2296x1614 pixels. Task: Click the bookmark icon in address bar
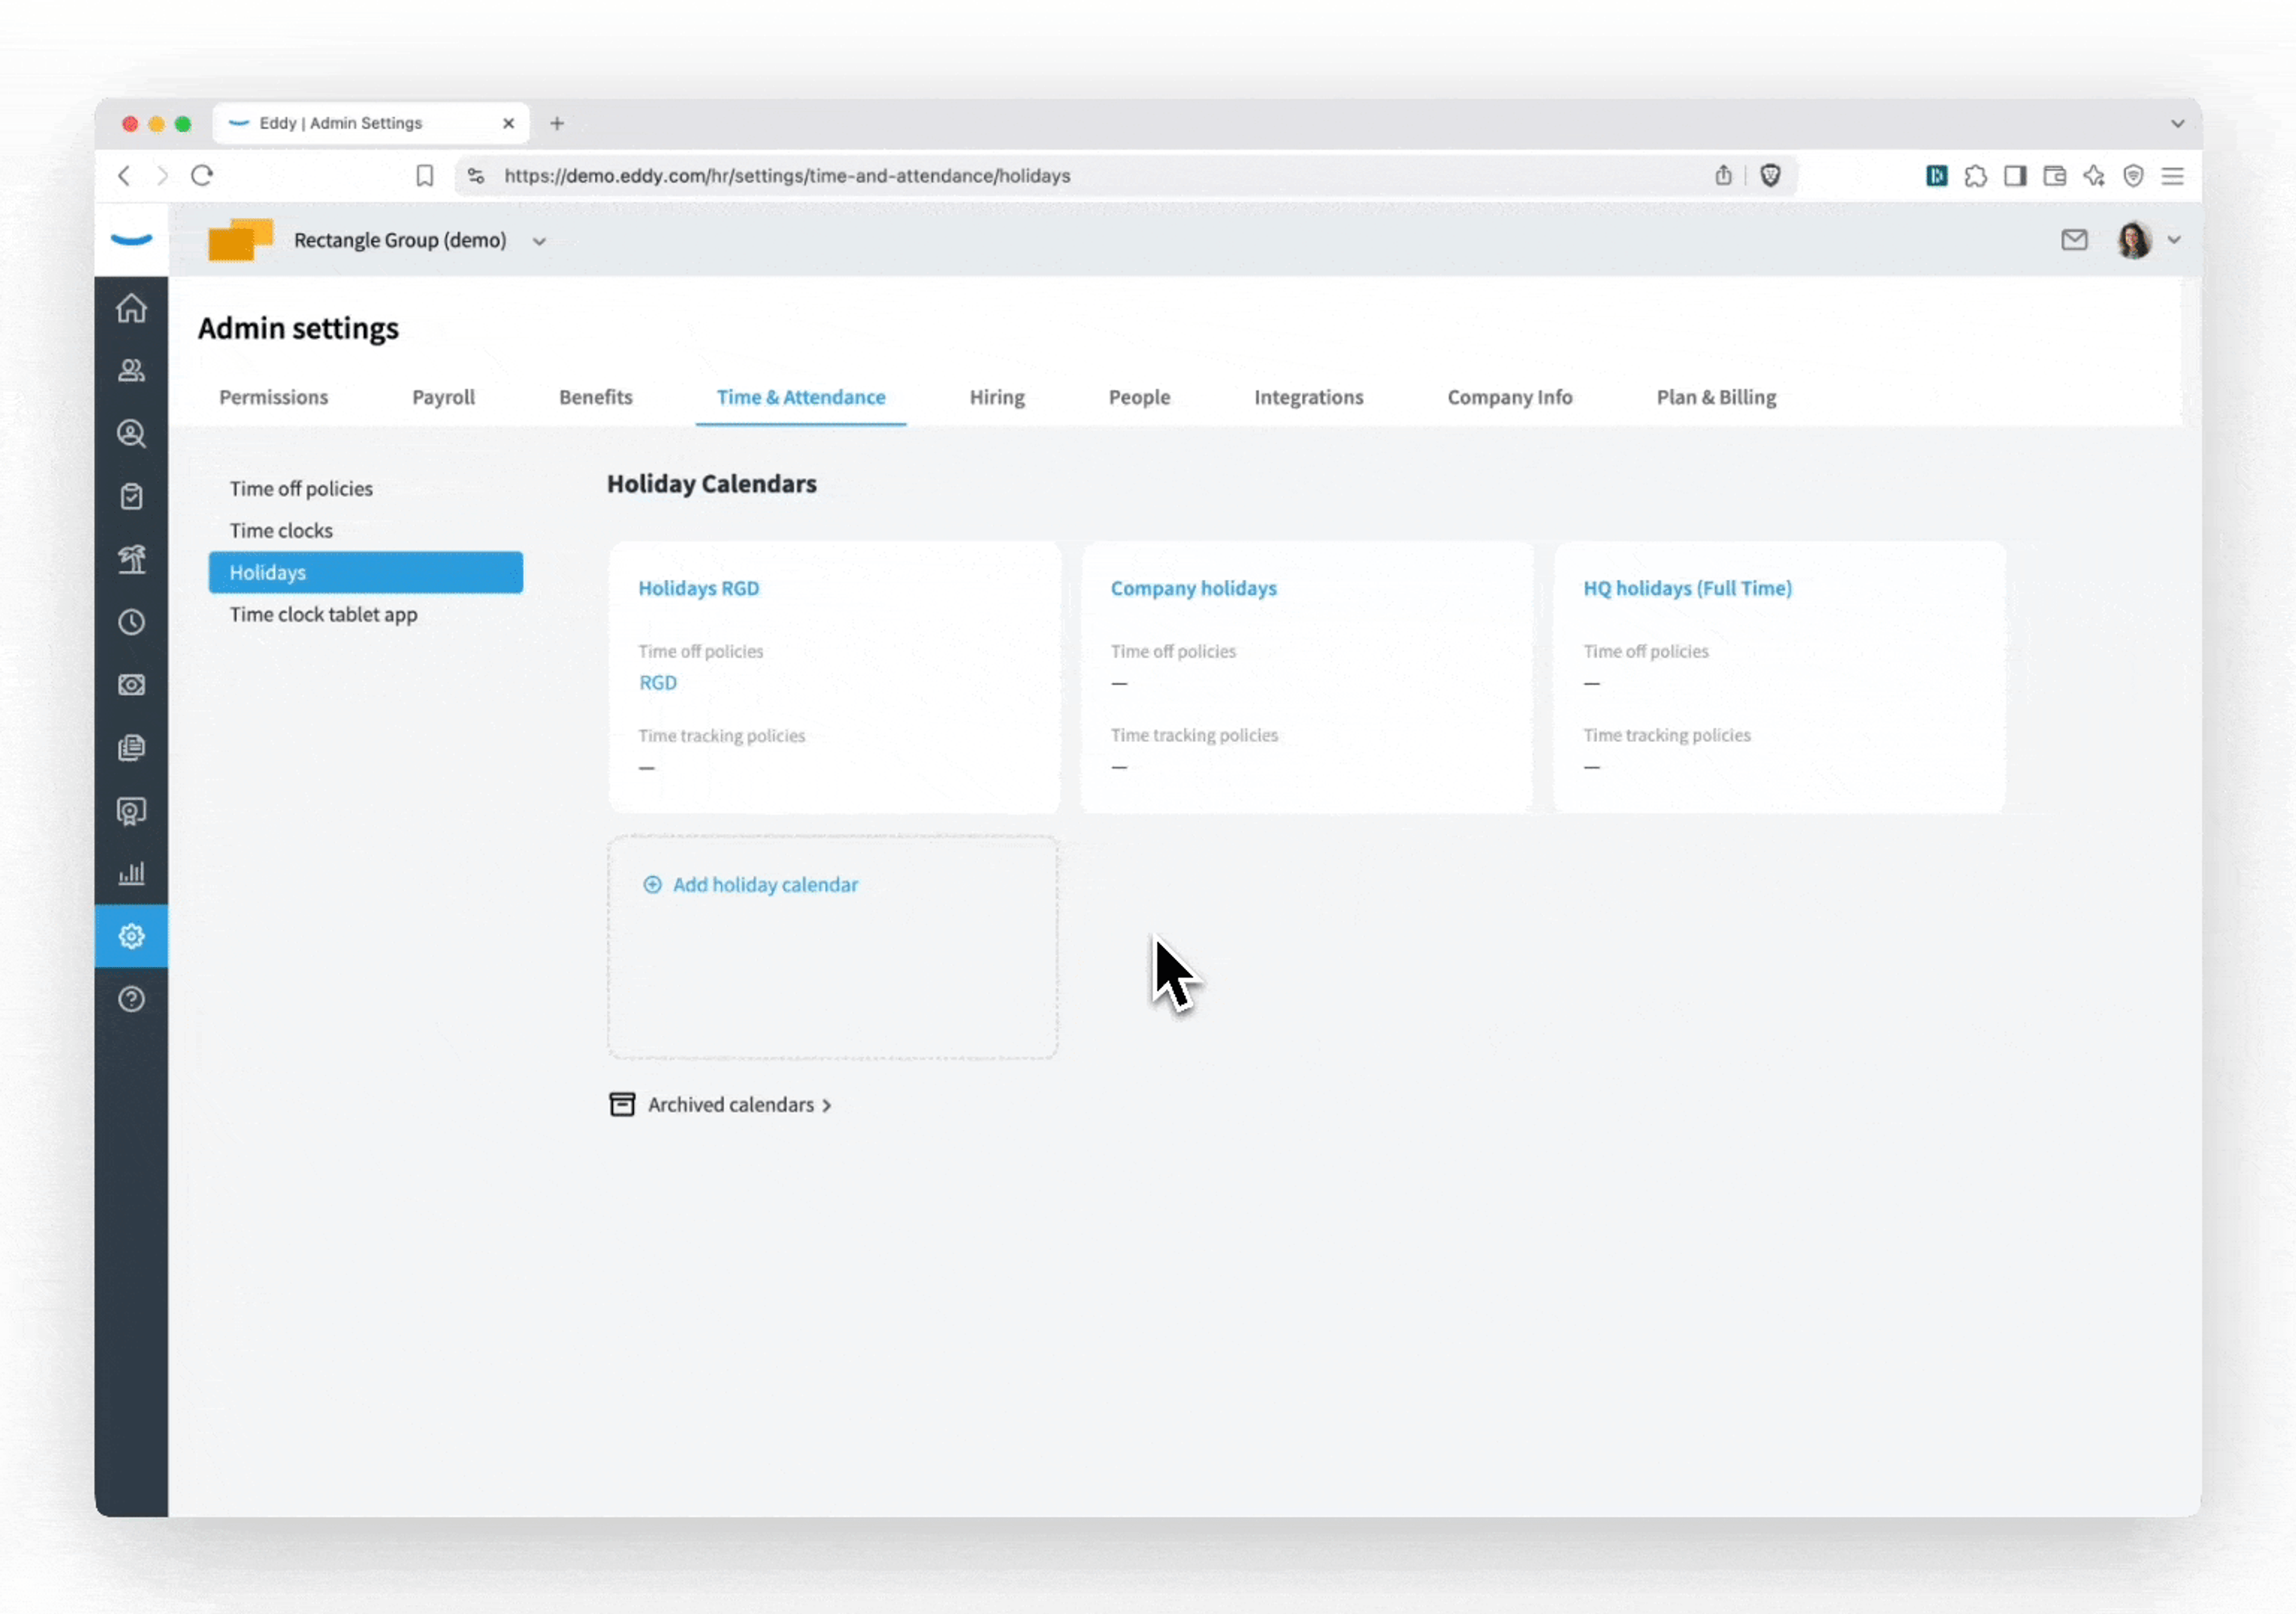pos(425,176)
